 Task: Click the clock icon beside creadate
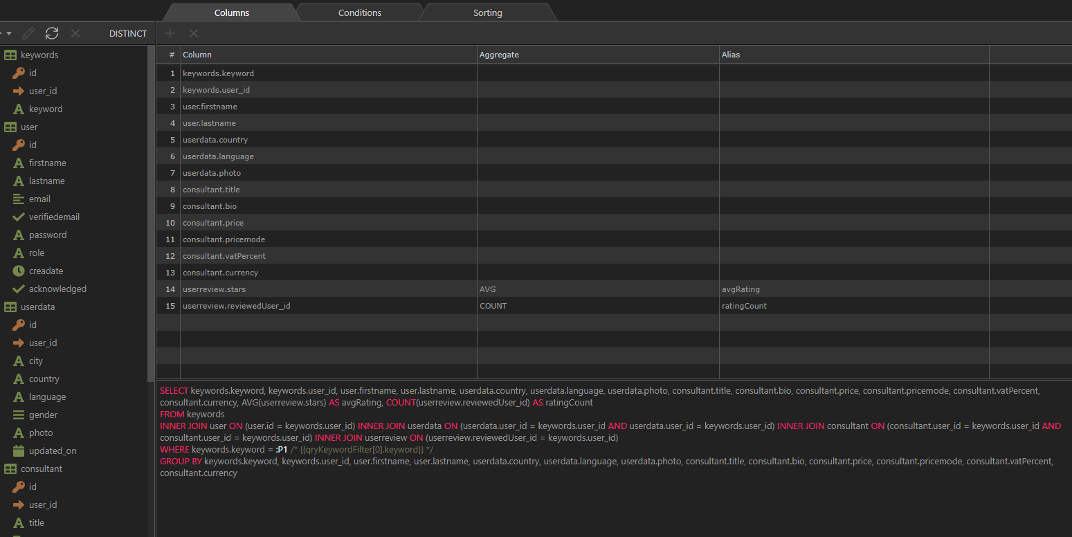tap(19, 271)
